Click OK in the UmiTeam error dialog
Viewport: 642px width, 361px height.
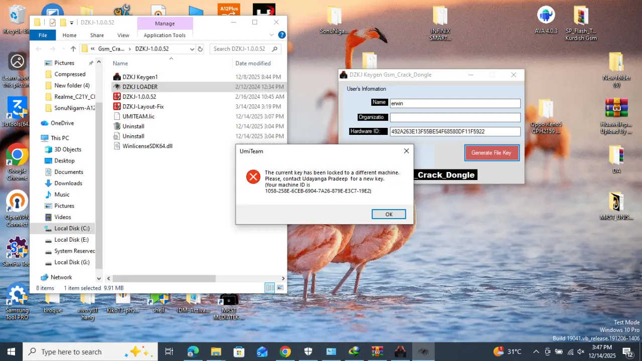(389, 214)
